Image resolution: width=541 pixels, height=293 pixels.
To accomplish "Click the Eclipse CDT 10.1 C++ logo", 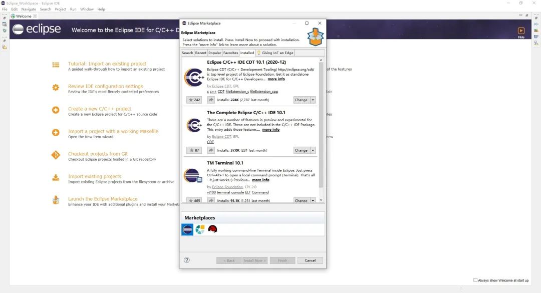I will pyautogui.click(x=194, y=77).
